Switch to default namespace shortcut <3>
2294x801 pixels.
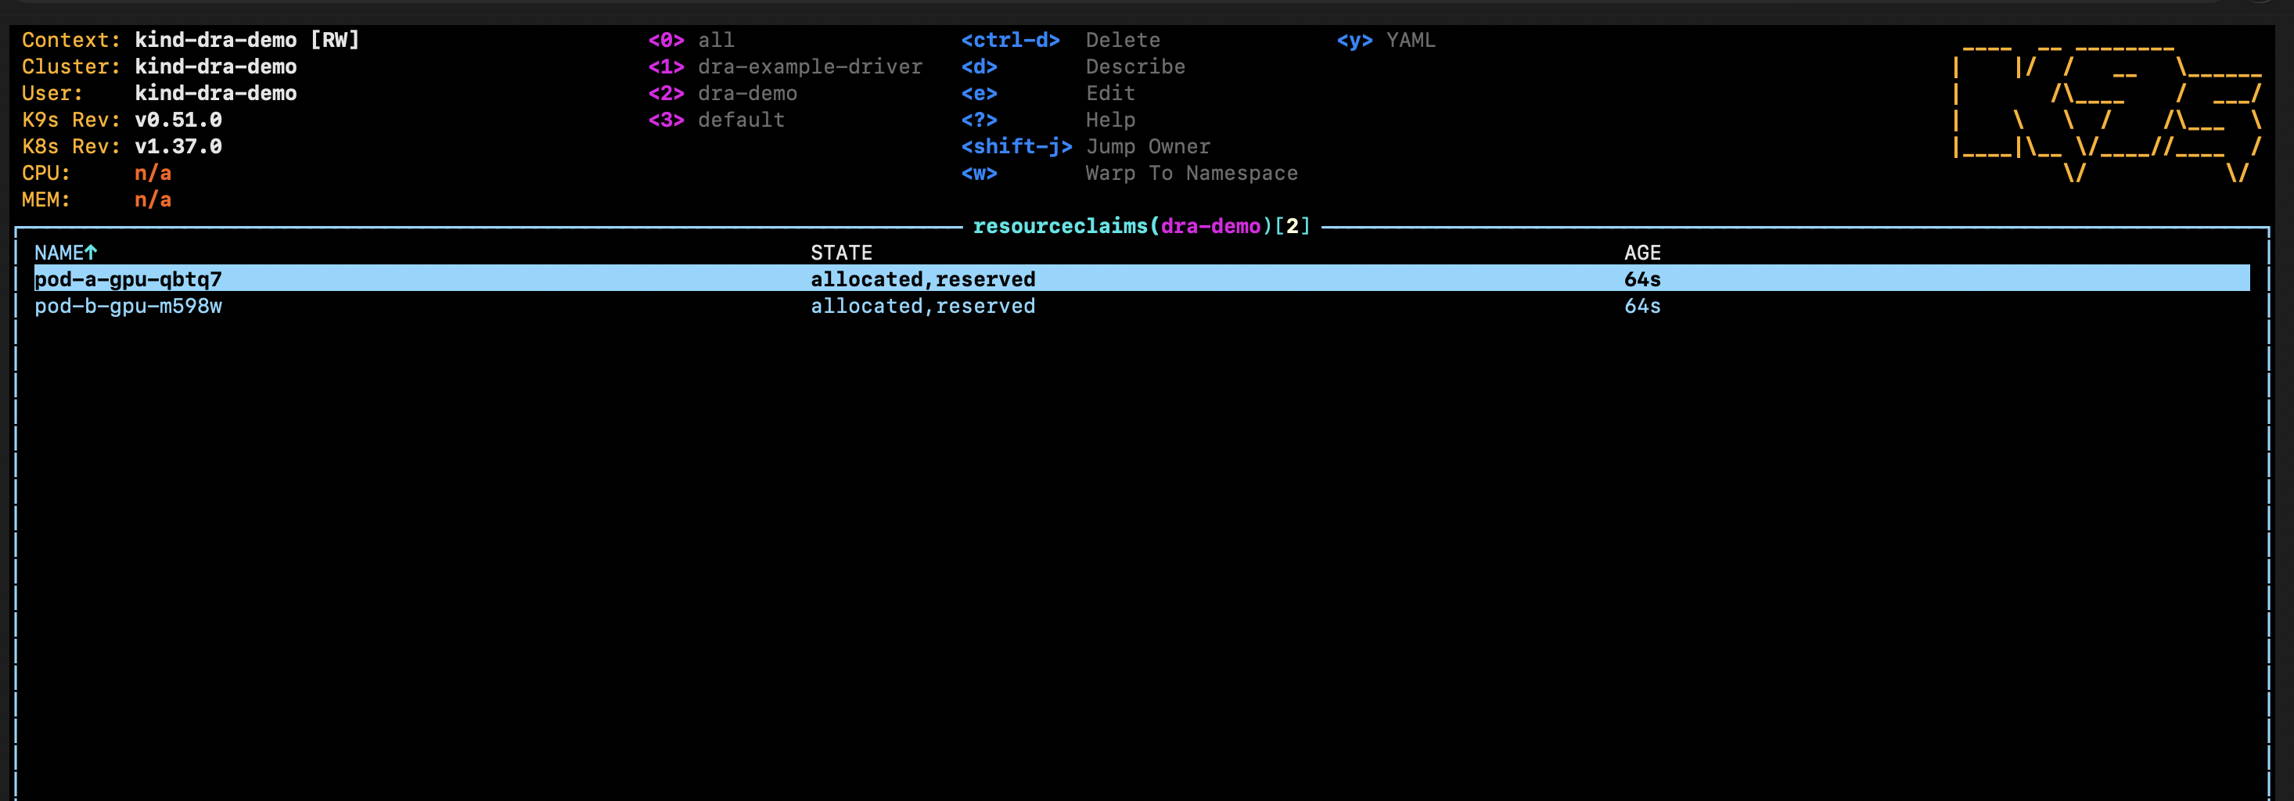[x=716, y=120]
